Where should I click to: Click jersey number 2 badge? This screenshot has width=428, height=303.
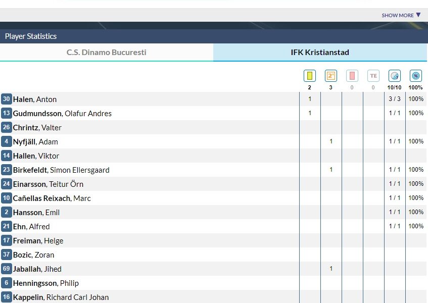click(6, 212)
